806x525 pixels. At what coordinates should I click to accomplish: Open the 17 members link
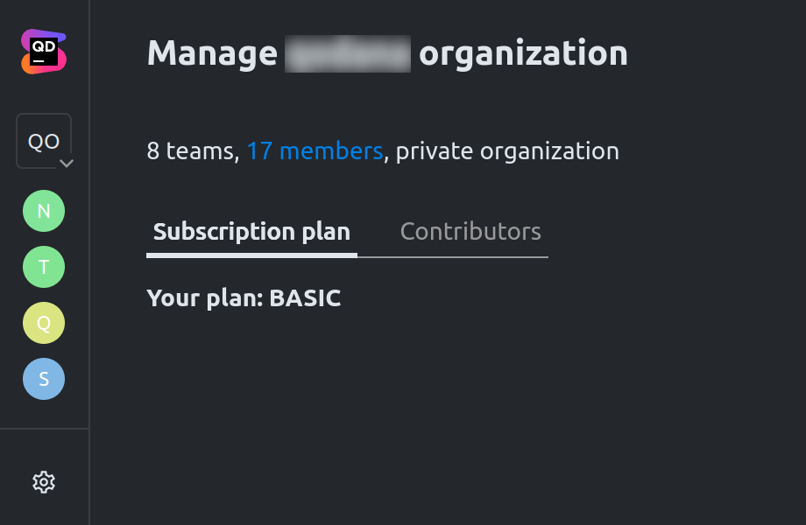tap(315, 150)
